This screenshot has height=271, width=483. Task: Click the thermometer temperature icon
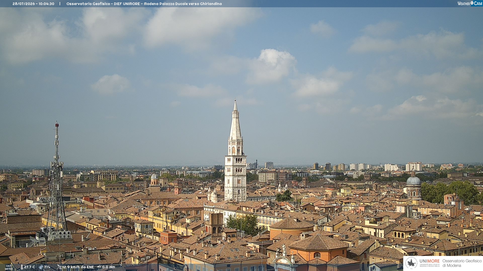pos(22,267)
